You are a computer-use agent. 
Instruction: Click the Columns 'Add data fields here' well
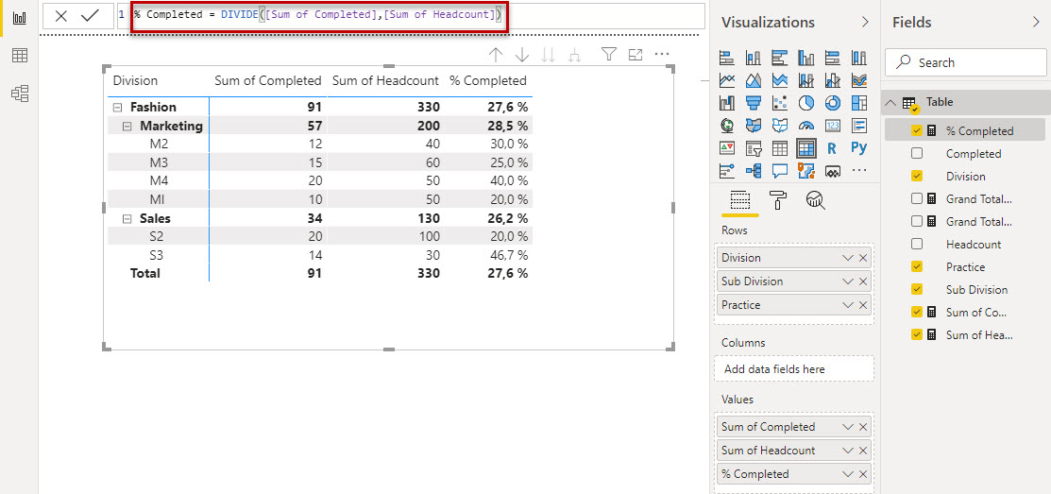pos(795,368)
